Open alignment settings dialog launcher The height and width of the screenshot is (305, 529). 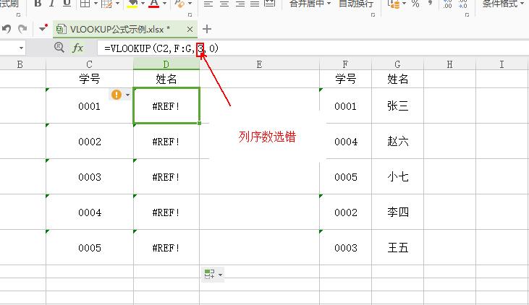click(373, 15)
